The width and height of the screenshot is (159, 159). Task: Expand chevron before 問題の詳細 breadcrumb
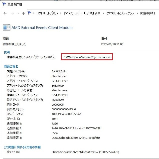pyautogui.click(x=137, y=13)
